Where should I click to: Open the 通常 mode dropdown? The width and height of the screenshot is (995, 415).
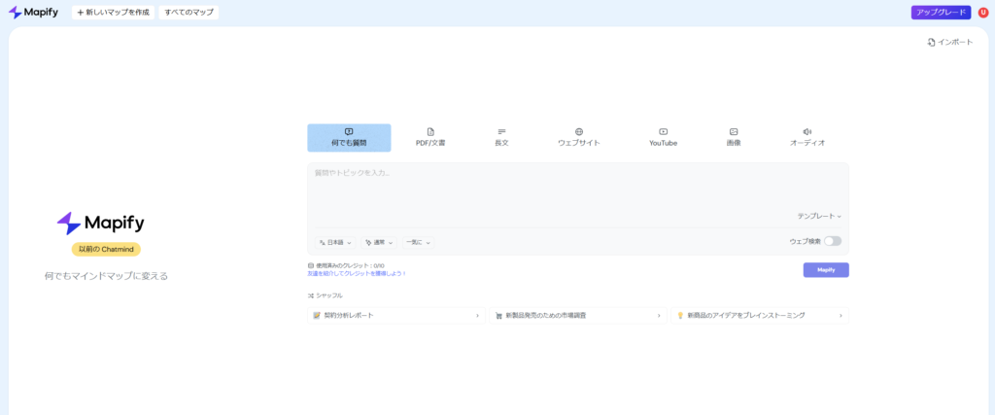tap(380, 242)
